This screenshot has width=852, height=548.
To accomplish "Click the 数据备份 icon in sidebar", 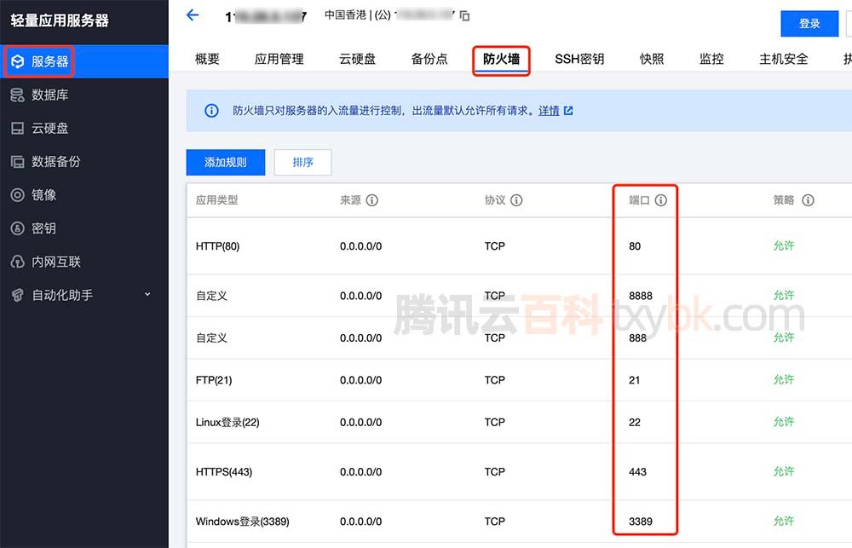I will [x=17, y=161].
